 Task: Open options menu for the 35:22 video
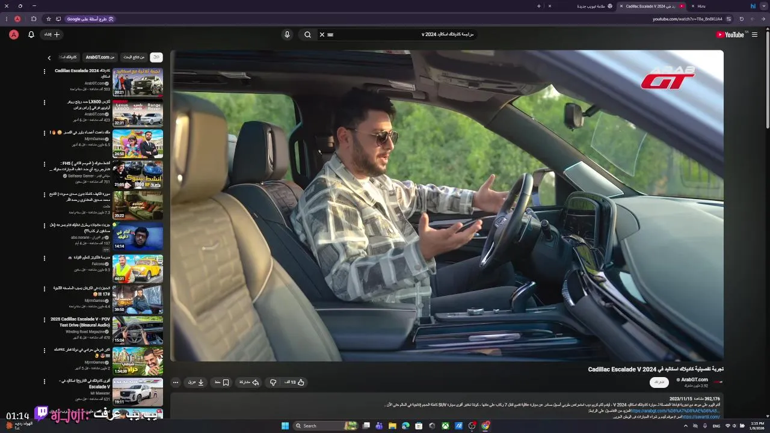44,195
